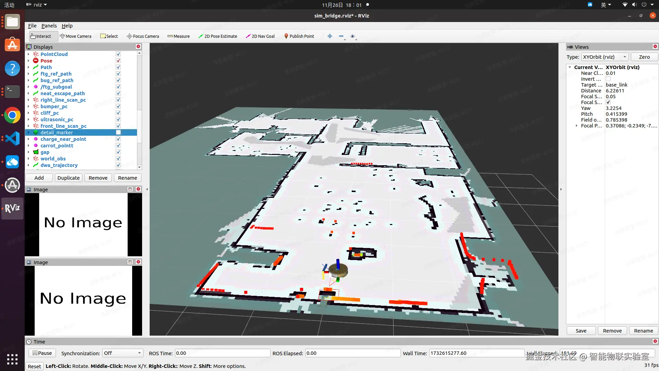The width and height of the screenshot is (659, 371).
Task: Activate the Publish Point tool
Action: pos(299,36)
